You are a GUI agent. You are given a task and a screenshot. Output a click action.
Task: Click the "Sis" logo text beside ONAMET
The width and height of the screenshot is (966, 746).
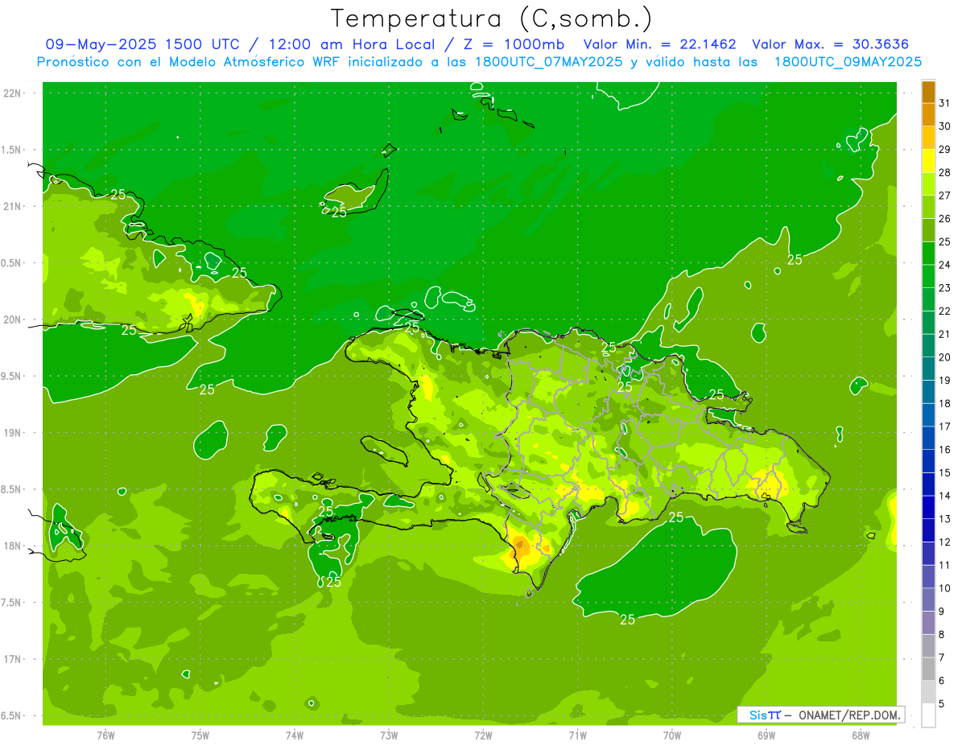[x=758, y=715]
